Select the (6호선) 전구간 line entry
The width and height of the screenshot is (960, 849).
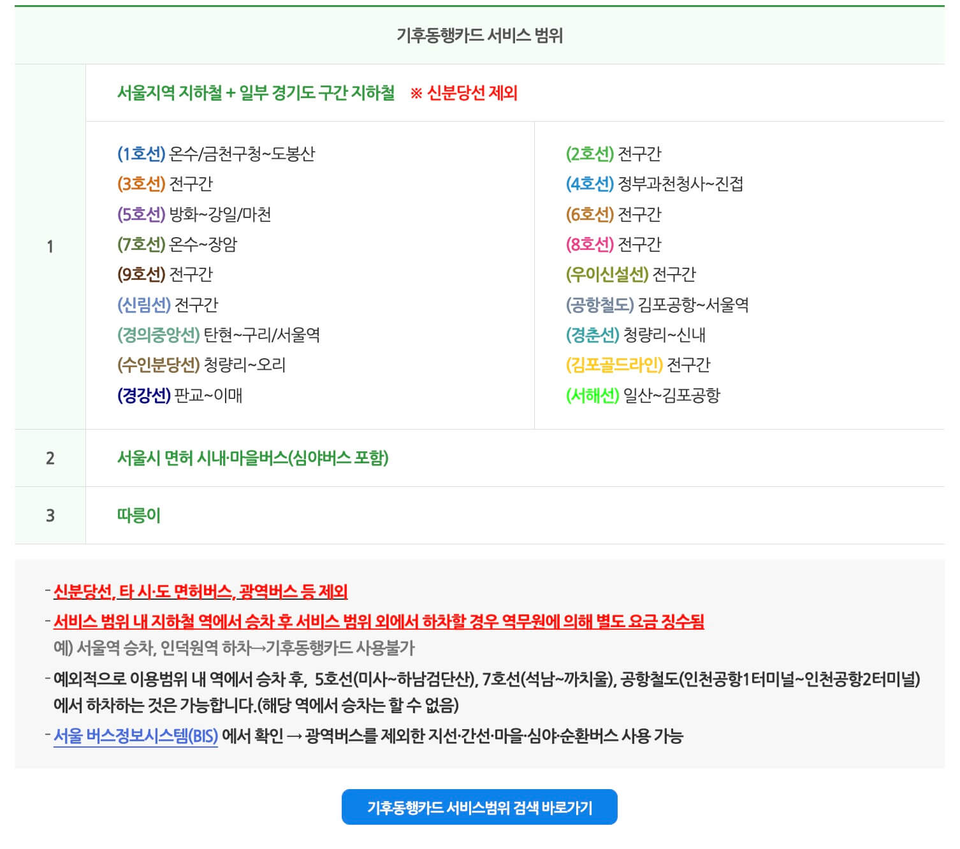tap(614, 214)
